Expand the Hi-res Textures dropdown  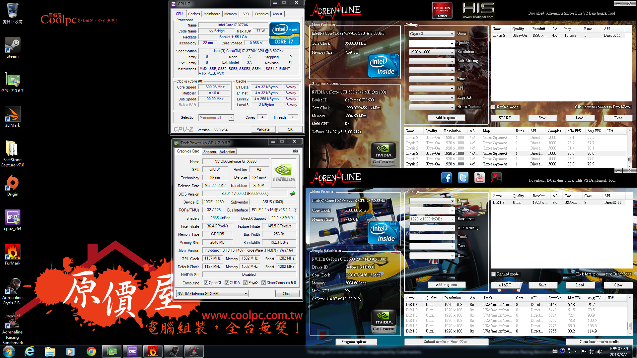coord(432,107)
